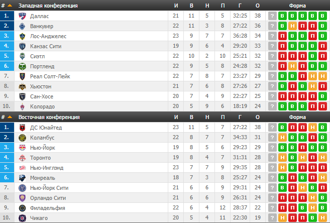Click the Сиэтл club logo

click(x=22, y=56)
